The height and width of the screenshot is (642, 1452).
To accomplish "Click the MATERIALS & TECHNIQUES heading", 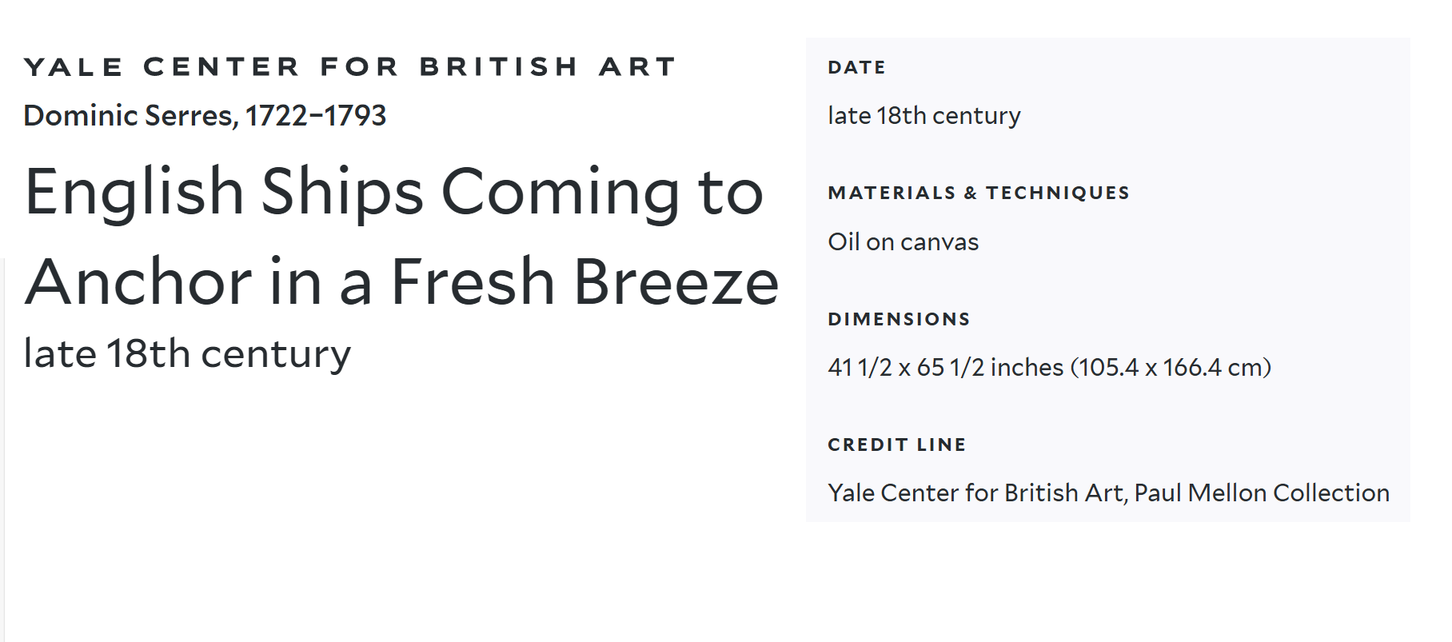I will (979, 193).
